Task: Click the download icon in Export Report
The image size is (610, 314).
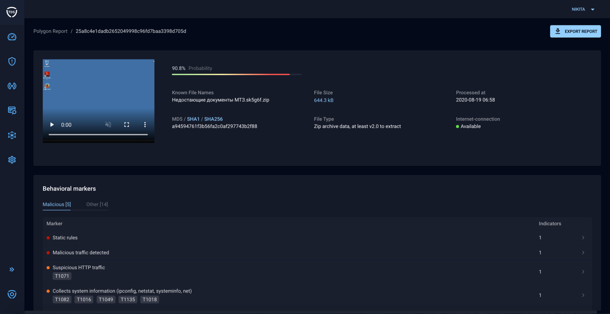Action: 558,32
